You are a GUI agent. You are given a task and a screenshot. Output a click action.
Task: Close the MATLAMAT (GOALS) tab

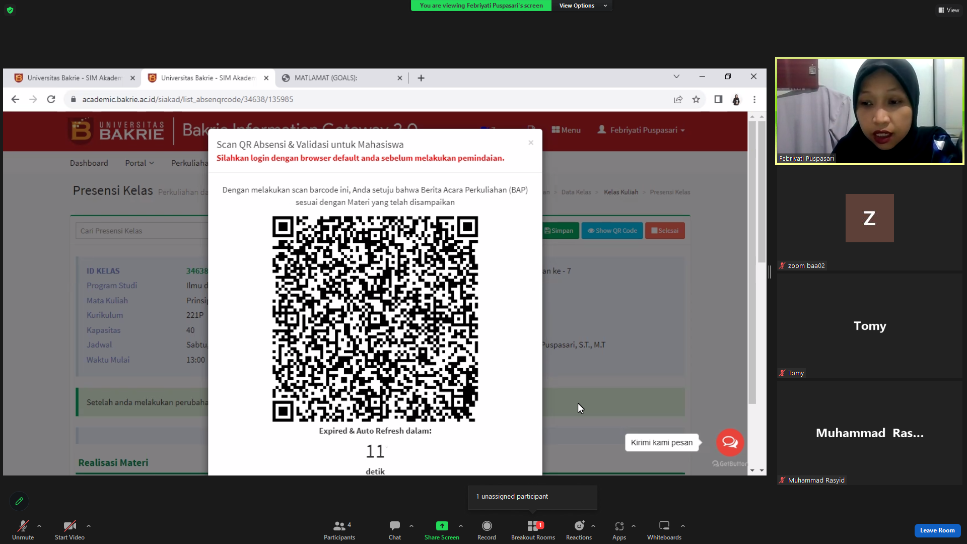tap(400, 78)
